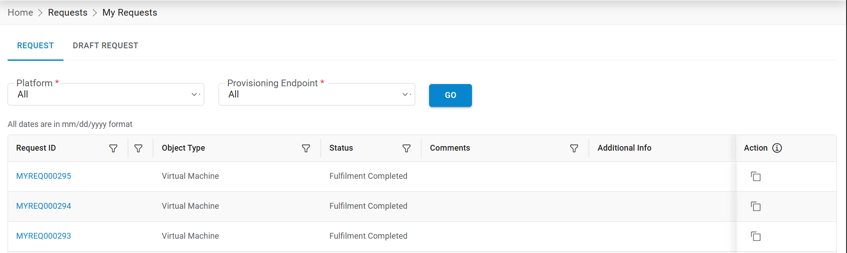Copy request MYREQ000294 using action icon
The height and width of the screenshot is (253, 847).
[x=756, y=207]
